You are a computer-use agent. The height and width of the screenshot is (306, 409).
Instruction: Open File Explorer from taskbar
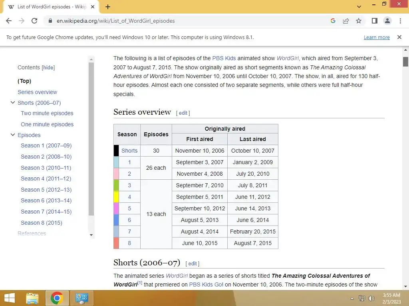click(32, 298)
